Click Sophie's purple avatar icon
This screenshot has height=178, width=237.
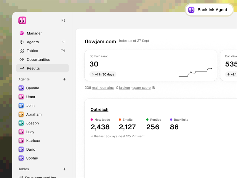[x=21, y=158]
